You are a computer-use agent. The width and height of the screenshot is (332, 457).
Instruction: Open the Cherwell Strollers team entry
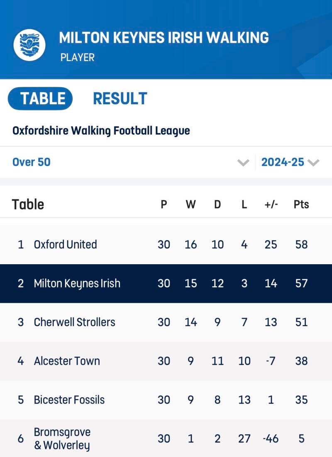click(x=74, y=322)
